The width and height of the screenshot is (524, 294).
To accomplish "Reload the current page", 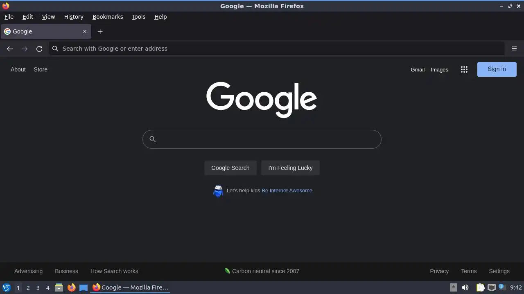I will pos(39,49).
